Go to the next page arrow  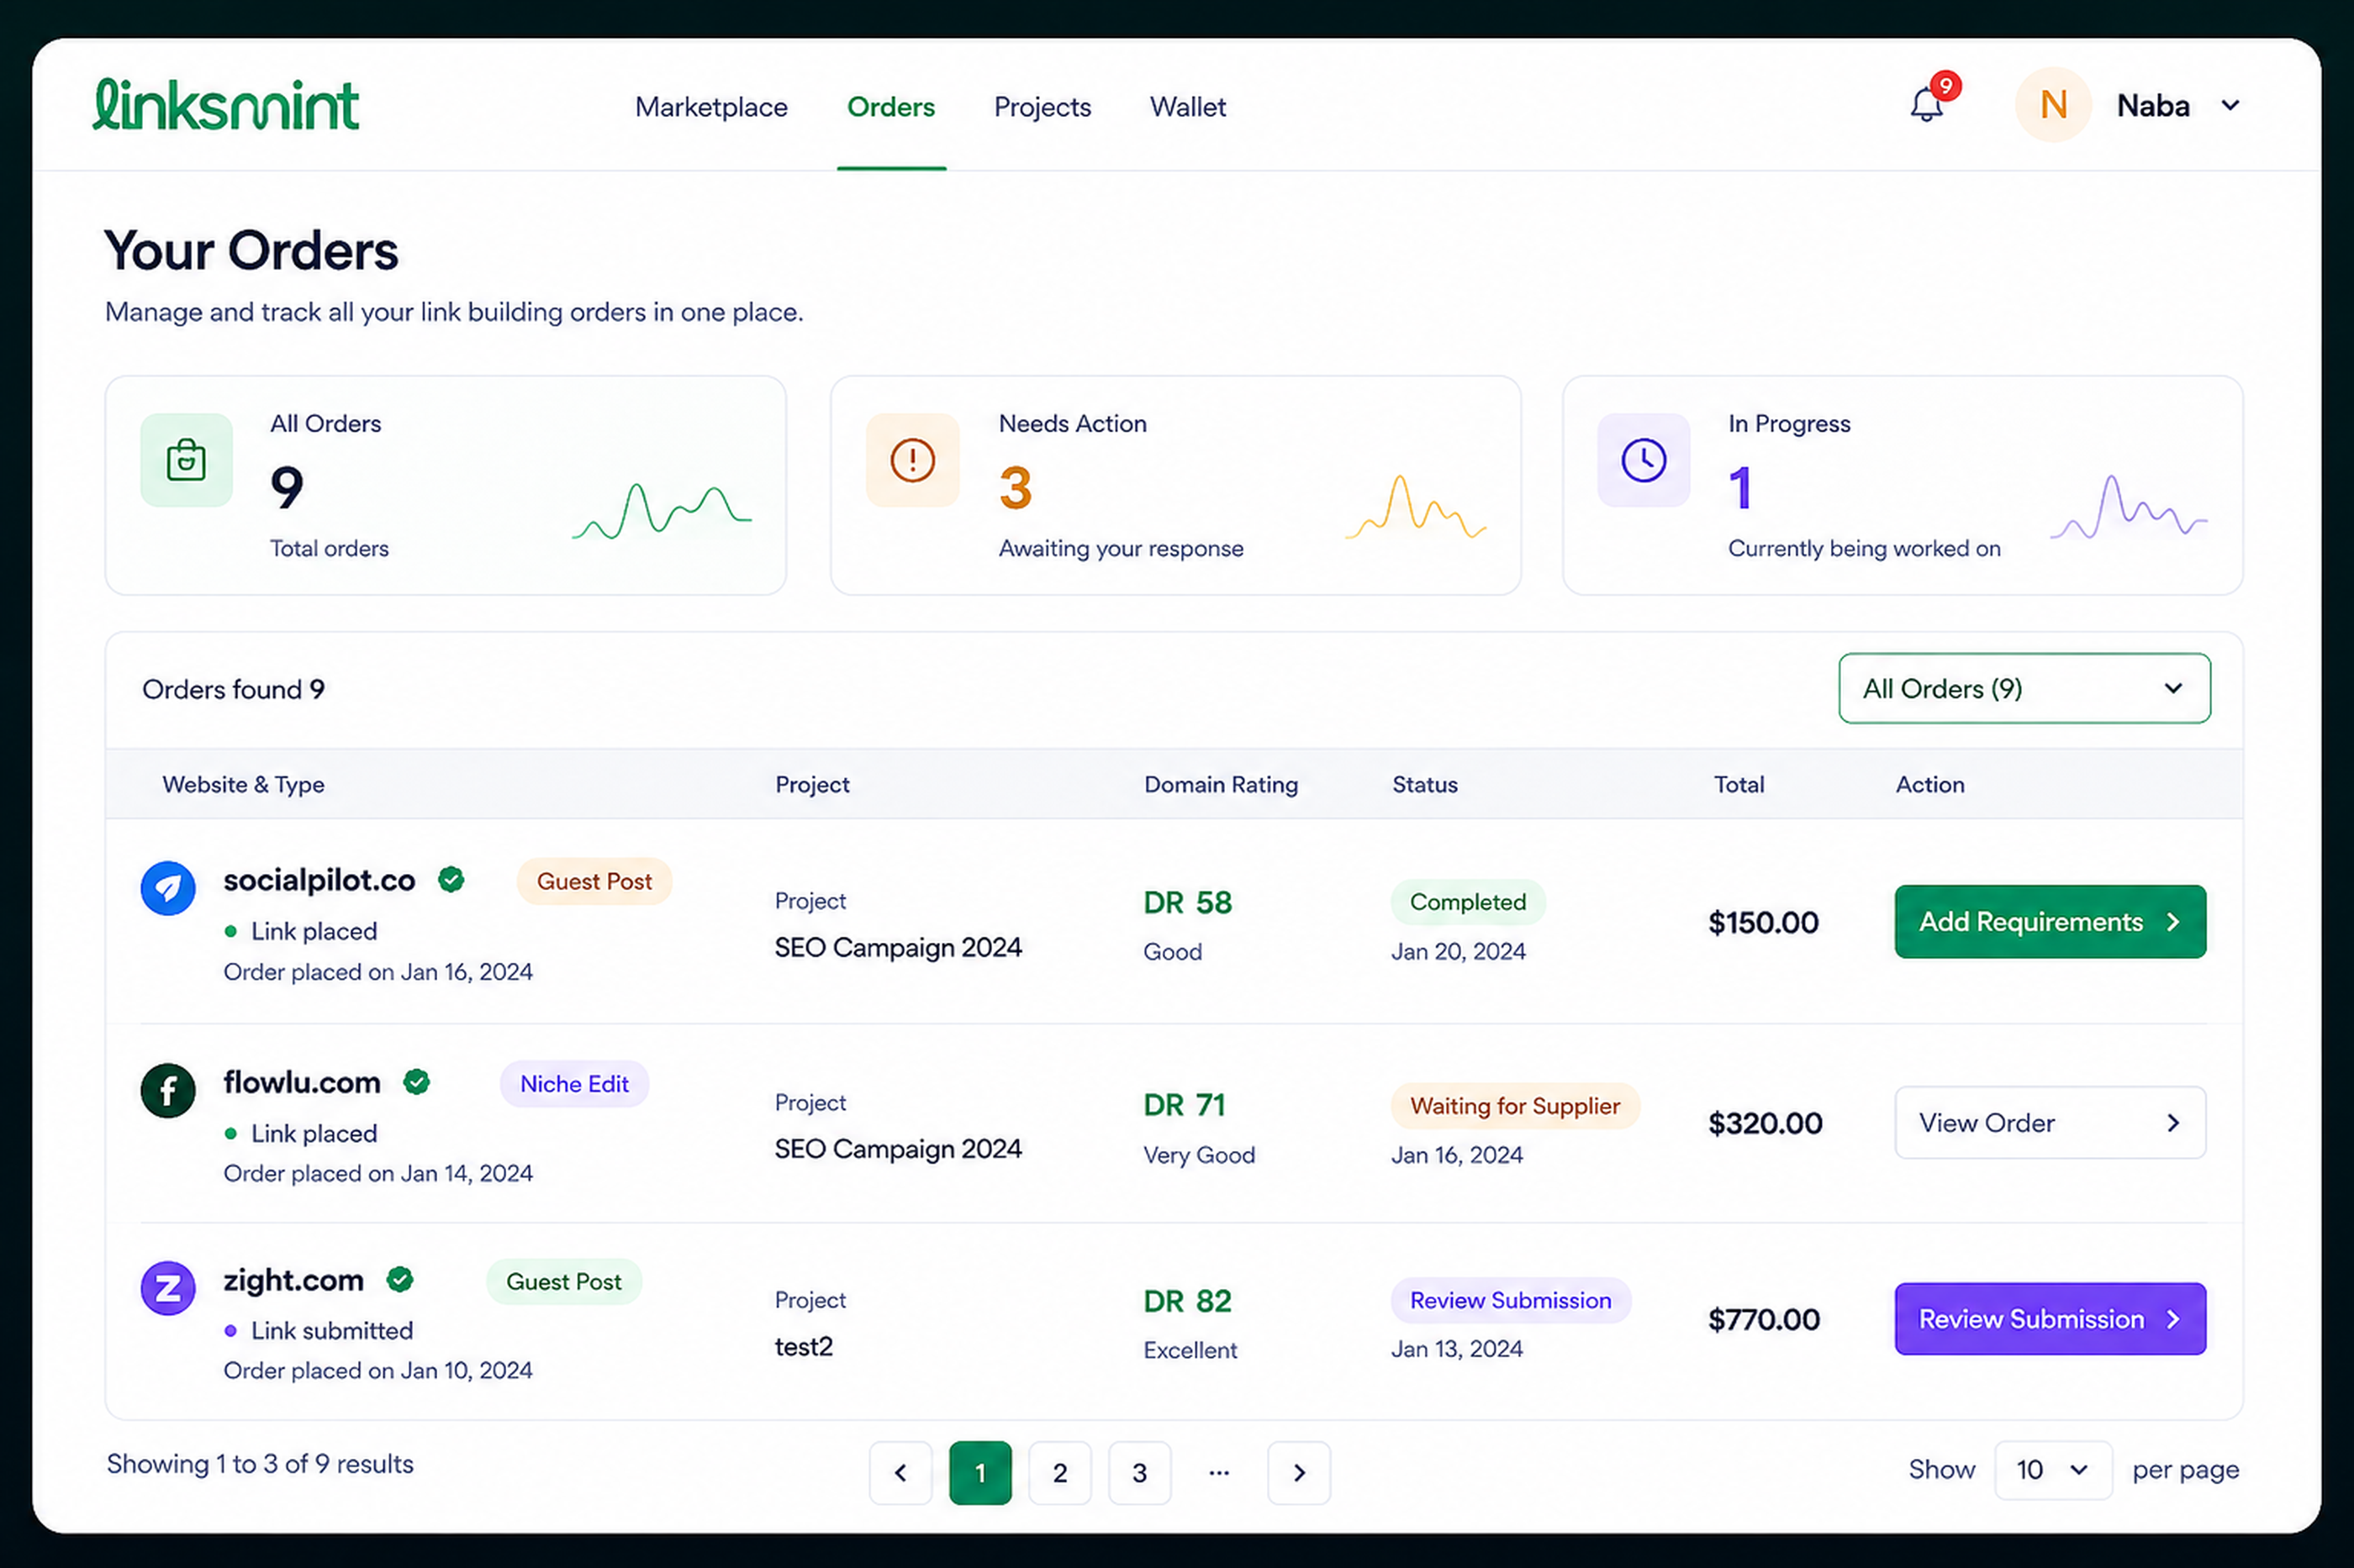pyautogui.click(x=1299, y=1472)
